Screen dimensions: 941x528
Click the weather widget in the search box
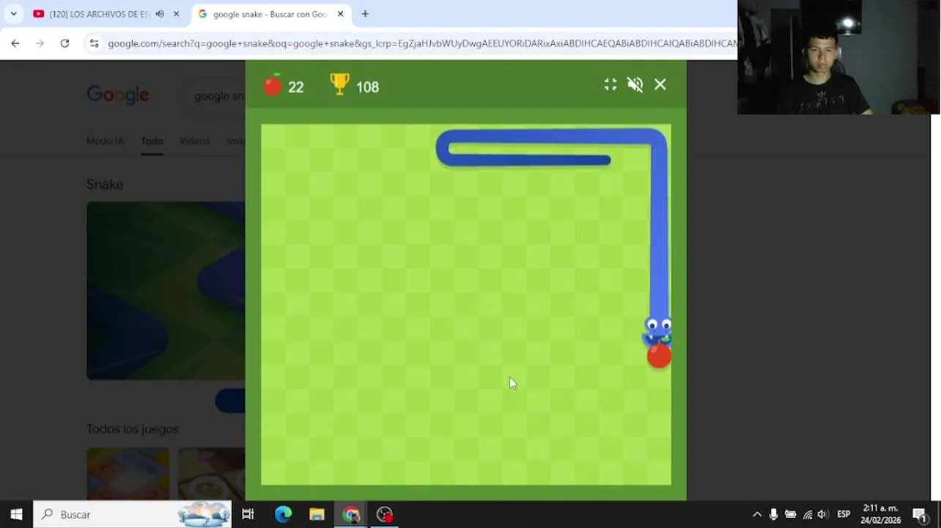click(x=204, y=514)
